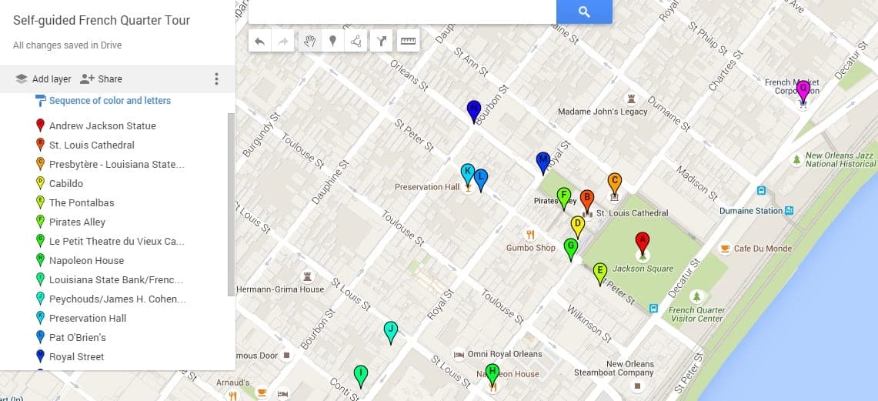This screenshot has width=878, height=401.
Task: Click the teal J marker
Action: point(391,332)
